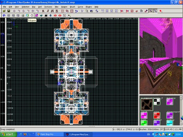This screenshot has height=137, width=183.
Task: Open the Edit menu
Action: pyautogui.click(x=10, y=7)
